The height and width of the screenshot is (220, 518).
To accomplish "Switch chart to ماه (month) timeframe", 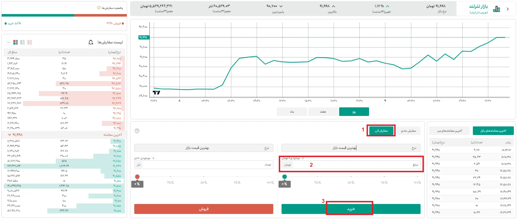I will click(x=292, y=112).
